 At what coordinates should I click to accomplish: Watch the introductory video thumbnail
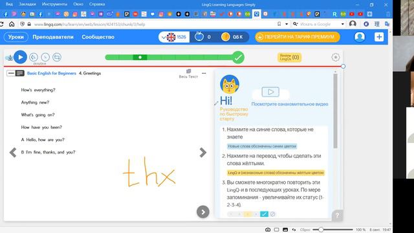(x=270, y=92)
